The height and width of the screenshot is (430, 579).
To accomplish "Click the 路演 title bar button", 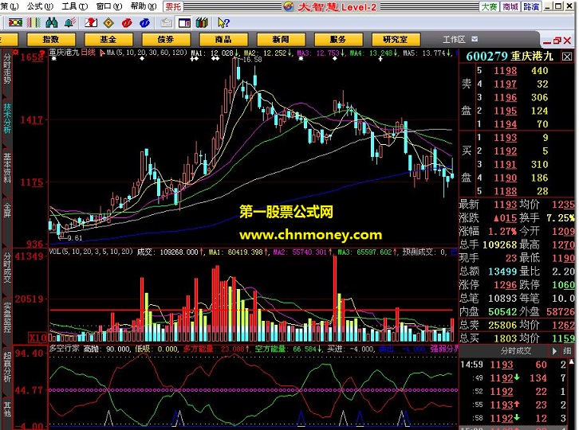I will [531, 6].
